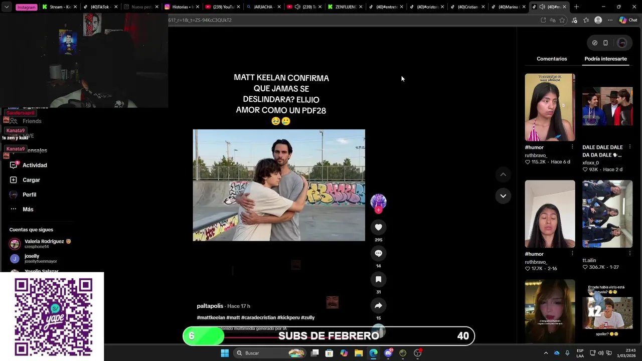Switch to the Stream Kick browser tab

click(60, 7)
